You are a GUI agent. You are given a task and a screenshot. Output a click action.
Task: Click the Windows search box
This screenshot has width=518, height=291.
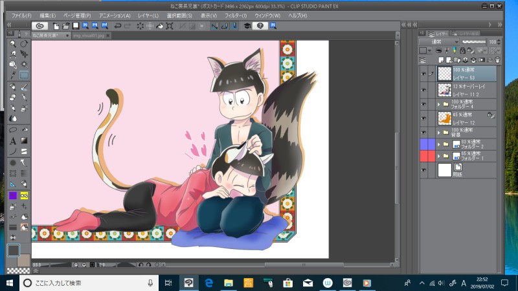90,283
